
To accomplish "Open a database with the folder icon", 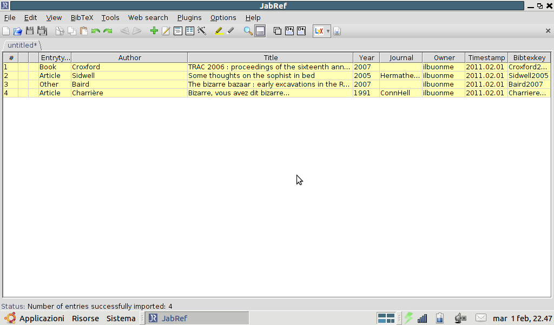I will coord(18,31).
